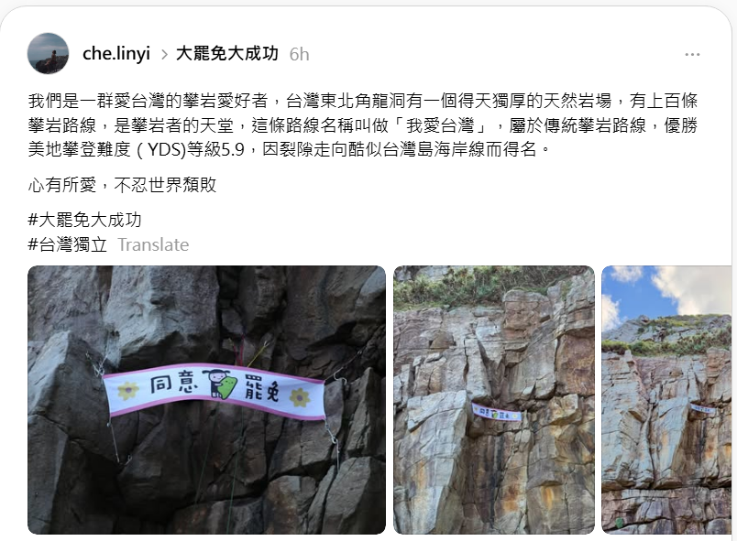Image resolution: width=737 pixels, height=541 pixels.
Task: Open the three-dot more options menu
Action: point(692,55)
